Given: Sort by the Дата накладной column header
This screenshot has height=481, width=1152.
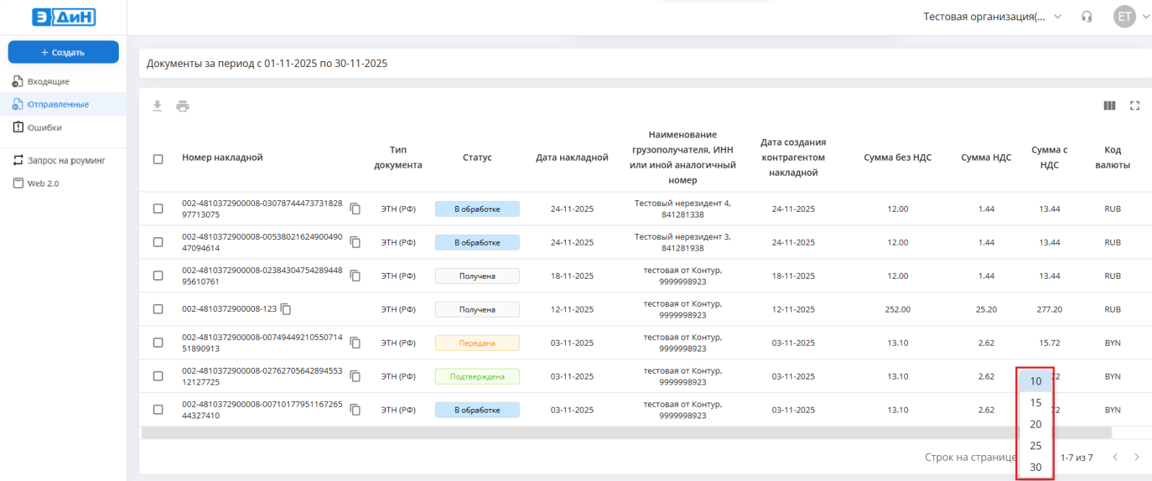Looking at the screenshot, I should [572, 158].
